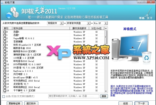The height and width of the screenshot is (105, 156).
Task: Click the 下一步 button
Action: pos(141,103)
